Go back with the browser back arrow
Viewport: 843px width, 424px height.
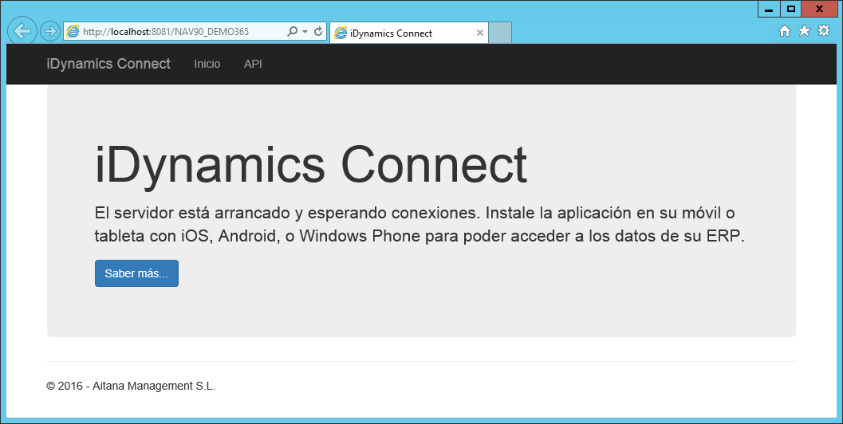point(22,31)
